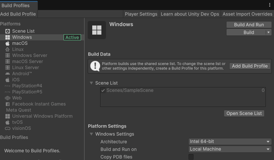This screenshot has height=160, width=274.
Task: Click the Scenes/SampleScene entry text
Action: pyautogui.click(x=130, y=90)
